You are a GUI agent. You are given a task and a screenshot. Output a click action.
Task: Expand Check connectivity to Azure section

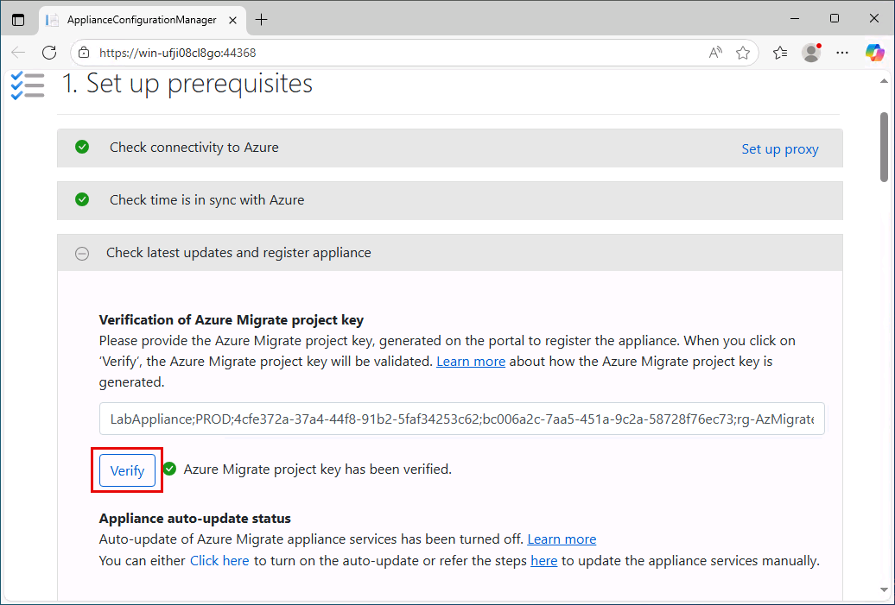click(x=450, y=148)
